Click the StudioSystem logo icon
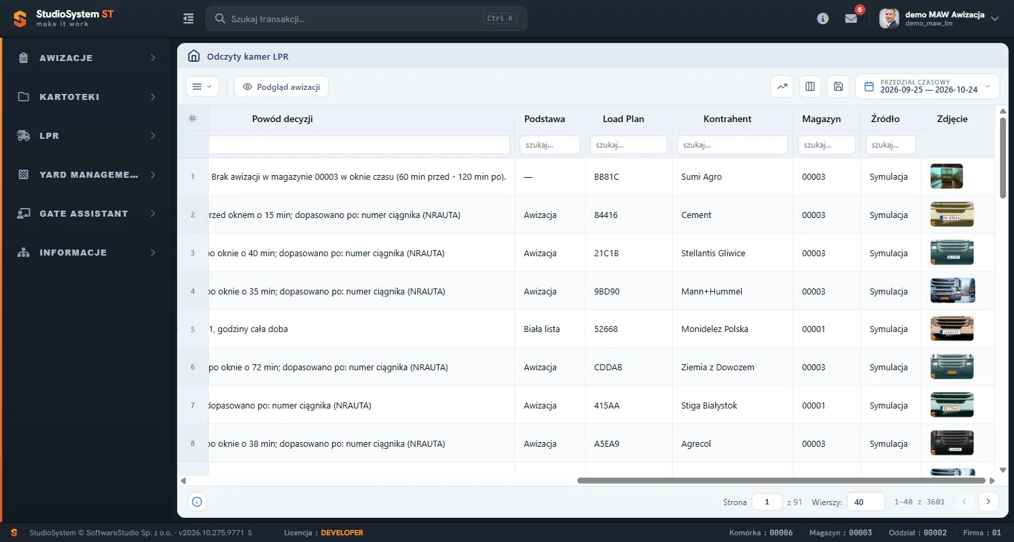Image resolution: width=1014 pixels, height=542 pixels. click(20, 19)
